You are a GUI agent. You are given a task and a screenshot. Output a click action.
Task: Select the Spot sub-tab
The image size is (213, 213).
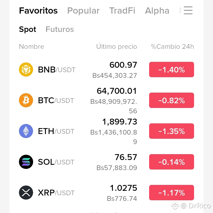pos(28,29)
